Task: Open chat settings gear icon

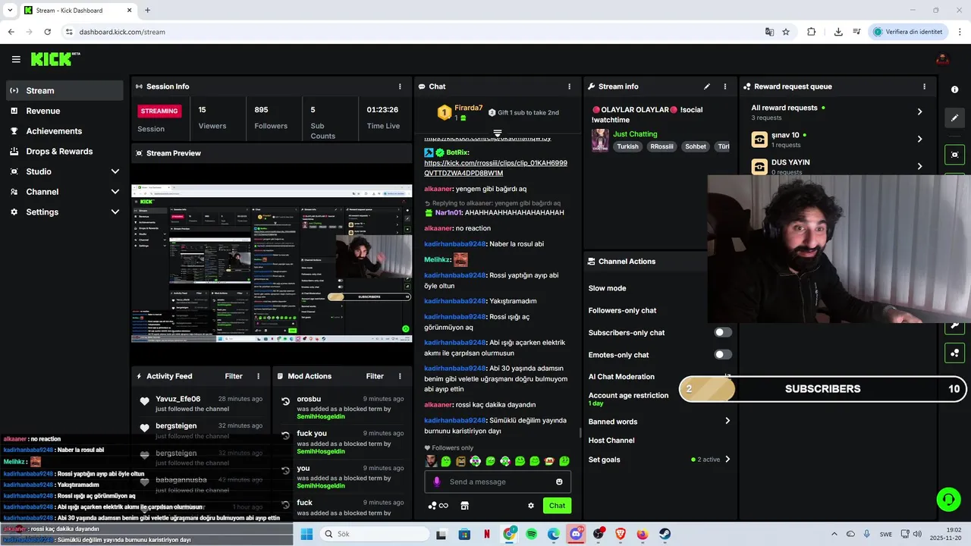Action: tap(531, 506)
